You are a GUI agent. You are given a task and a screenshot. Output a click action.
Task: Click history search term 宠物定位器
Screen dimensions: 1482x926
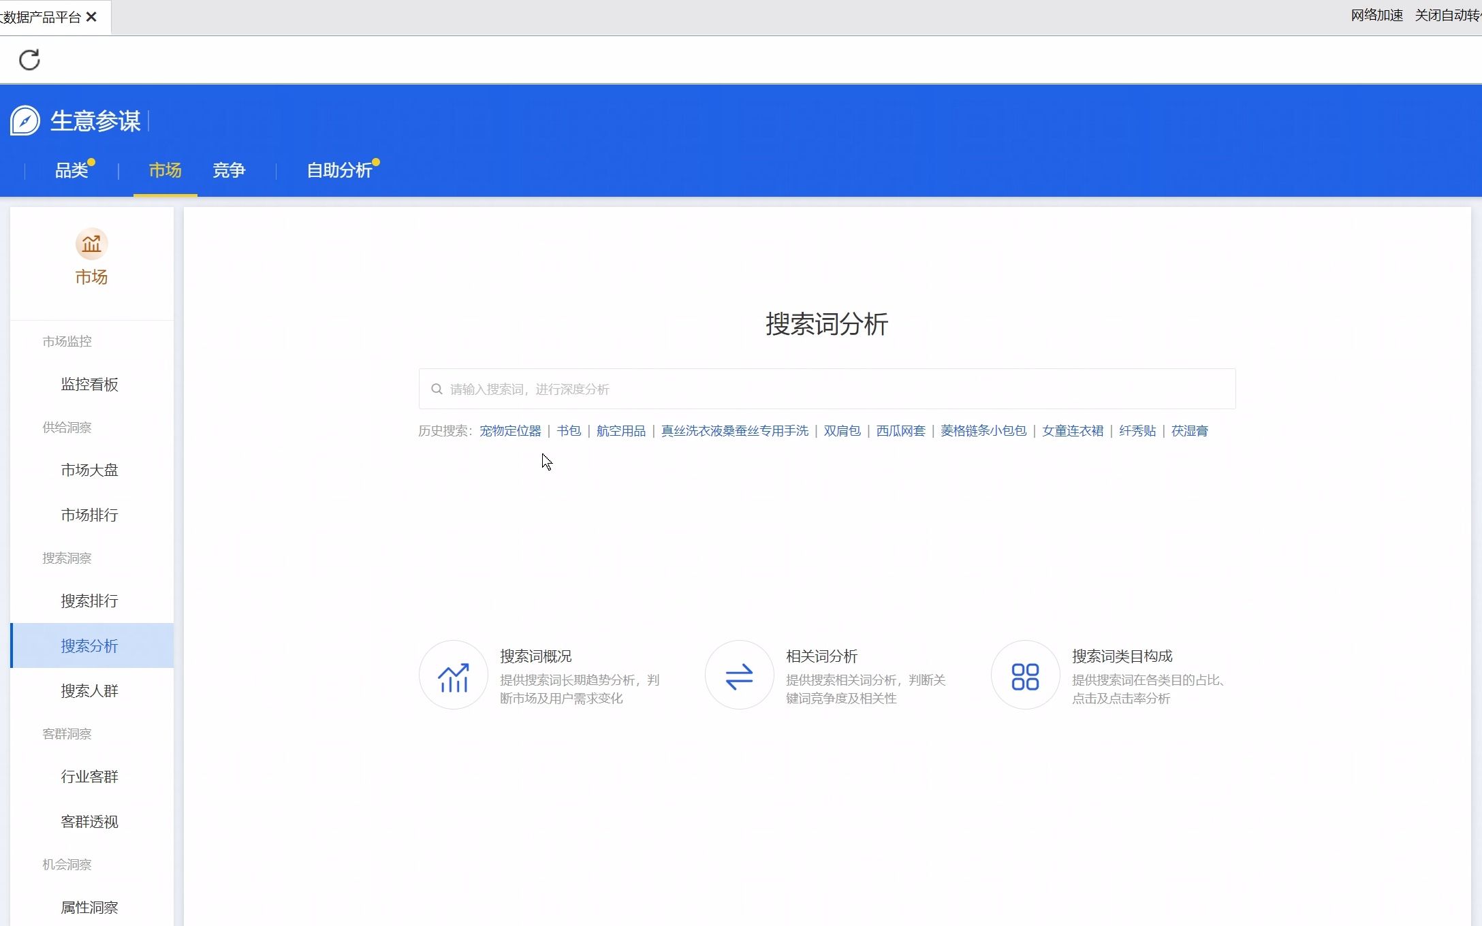coord(510,431)
